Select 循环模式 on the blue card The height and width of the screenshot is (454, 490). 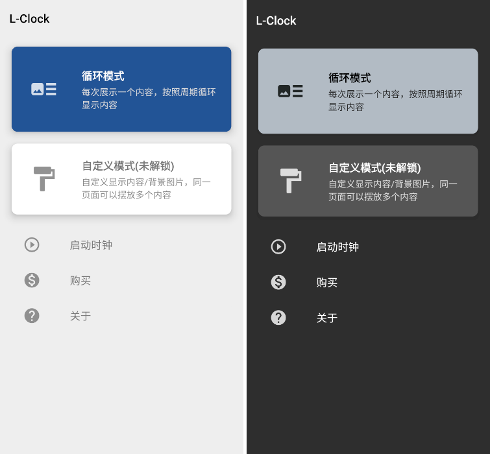(103, 76)
